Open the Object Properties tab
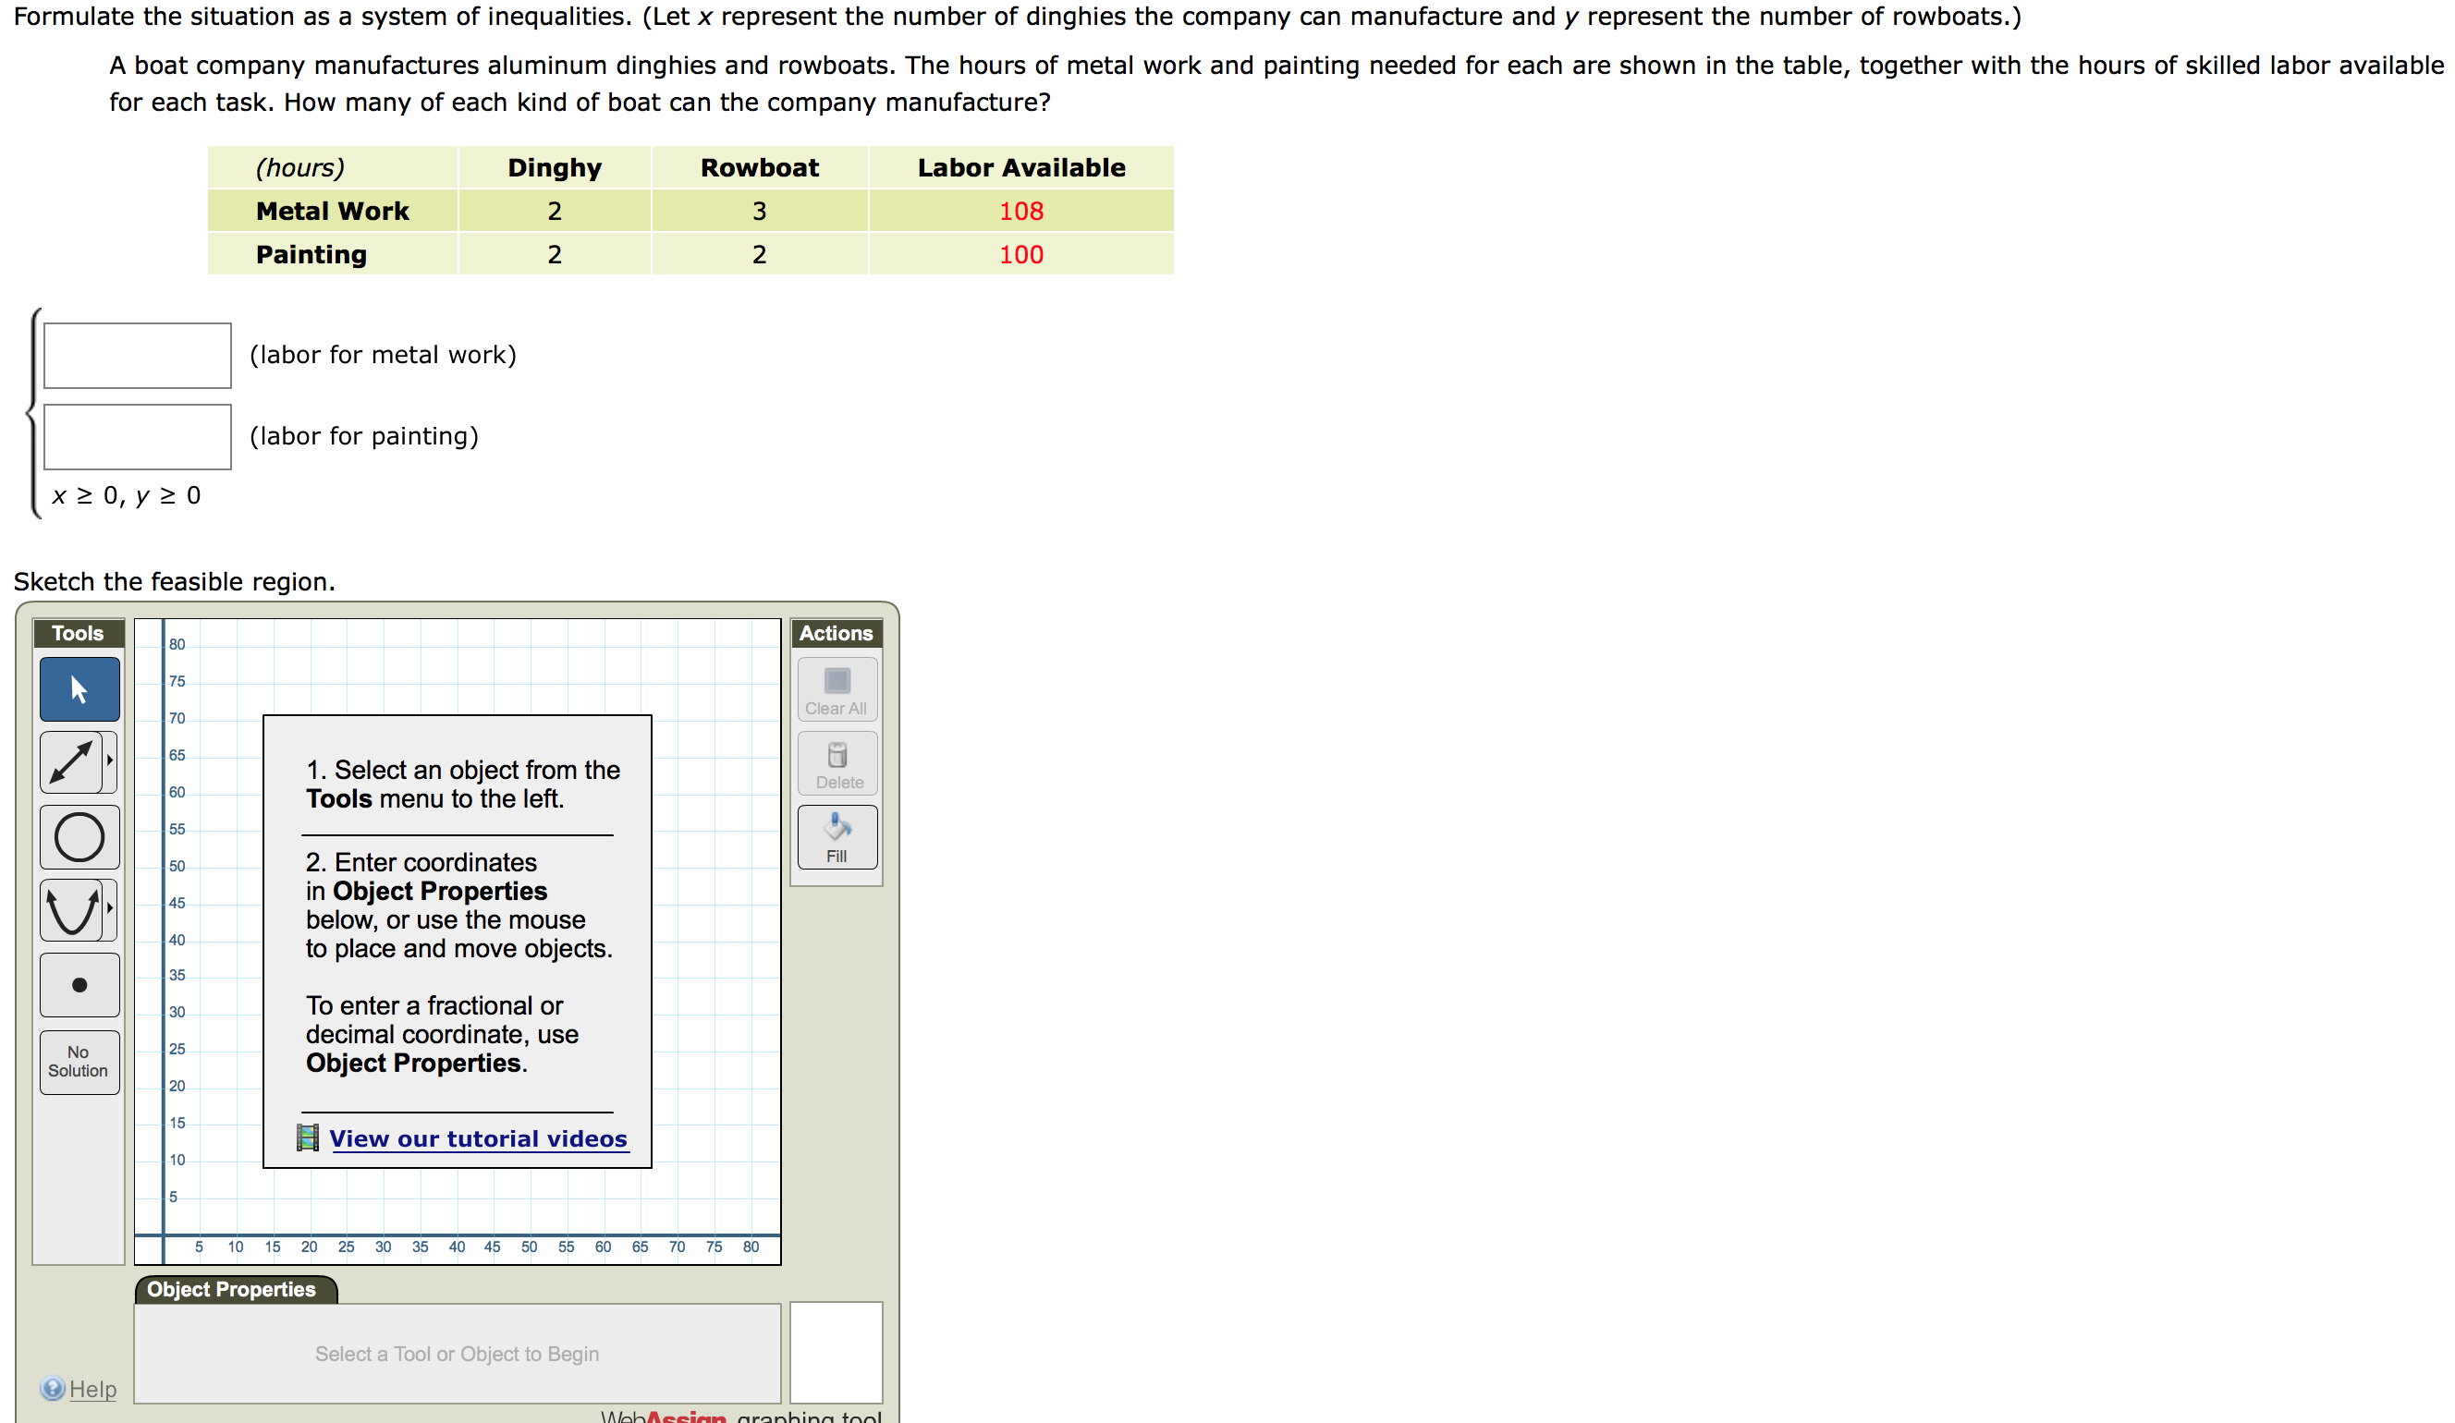 232,1289
